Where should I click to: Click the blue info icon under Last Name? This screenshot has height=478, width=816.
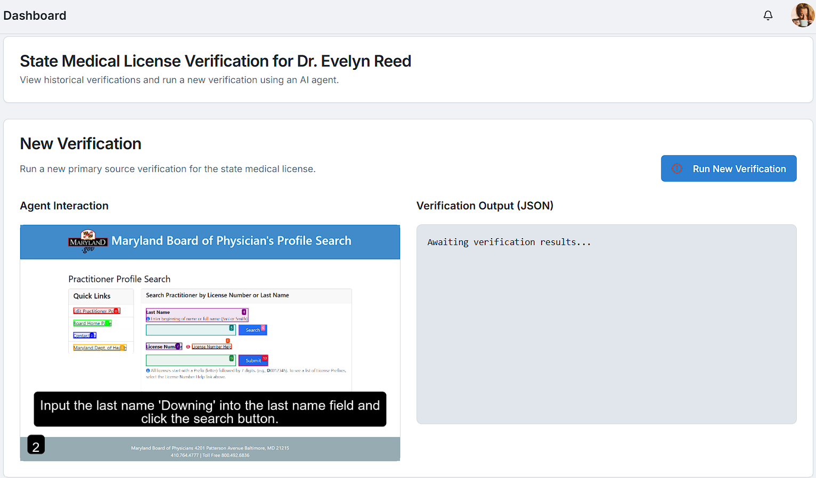point(148,319)
